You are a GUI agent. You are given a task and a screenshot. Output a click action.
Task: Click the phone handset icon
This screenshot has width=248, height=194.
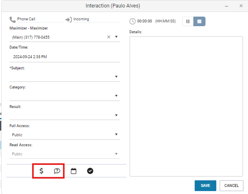(13, 20)
